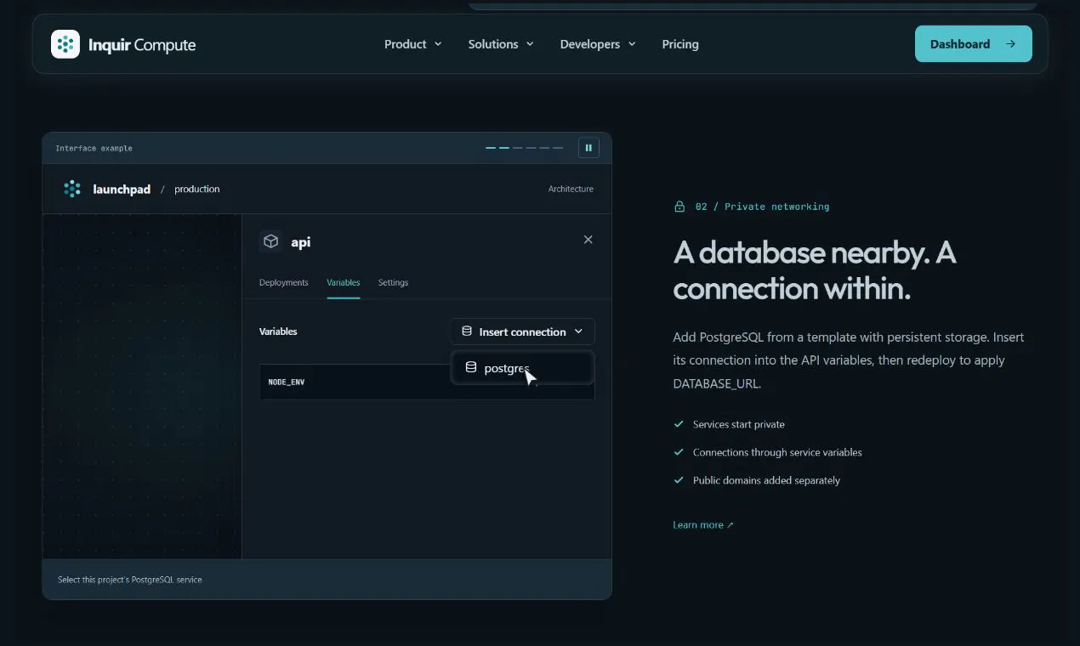Click the api service cube icon
The width and height of the screenshot is (1080, 646).
[270, 241]
